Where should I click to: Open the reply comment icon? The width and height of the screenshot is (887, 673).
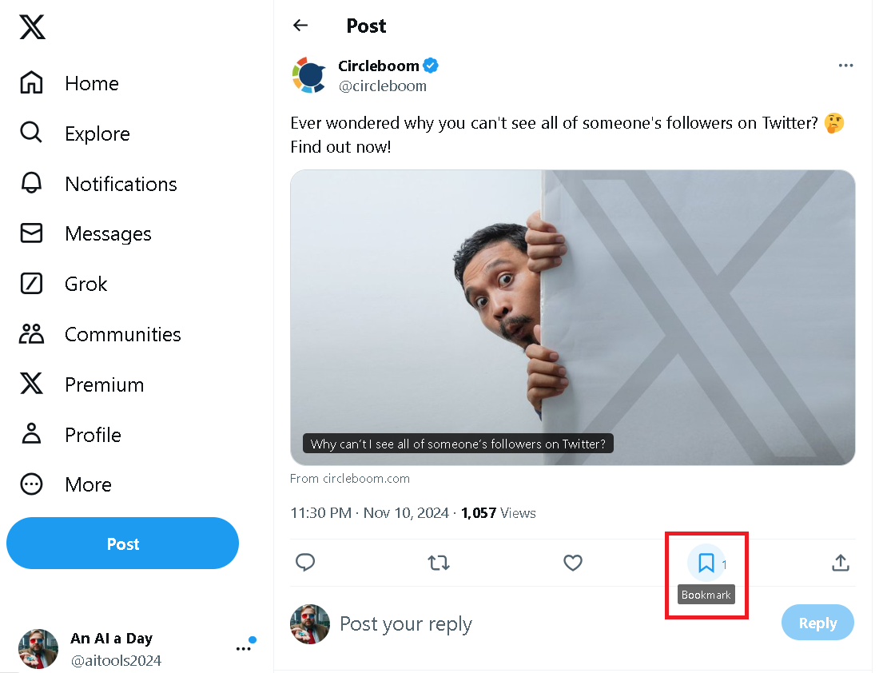click(305, 563)
